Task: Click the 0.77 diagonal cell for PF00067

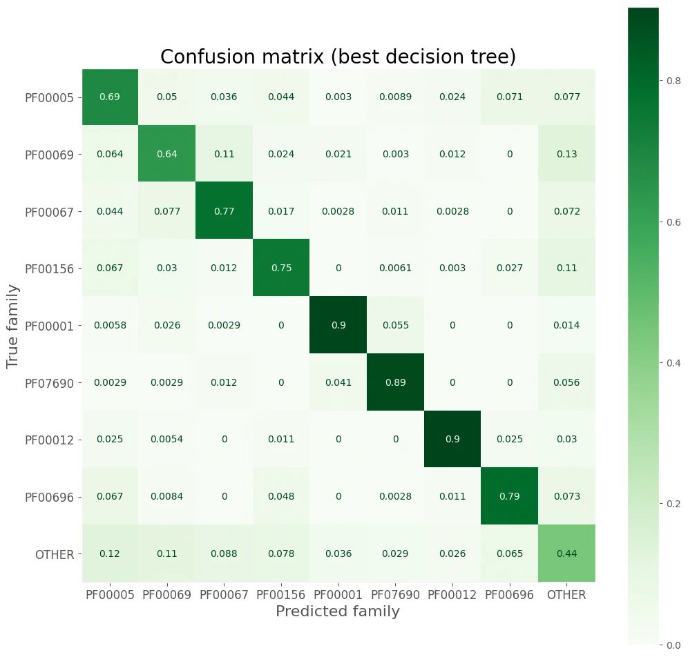Action: 224,210
